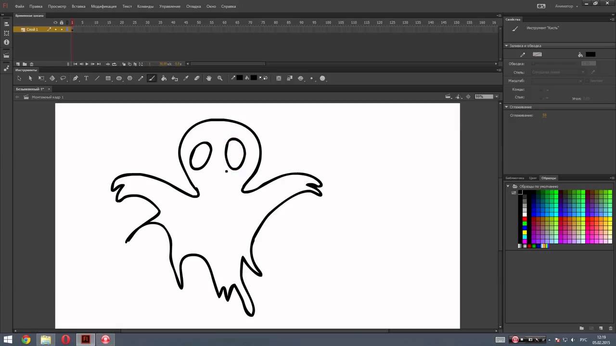Open the Аниматор workspace dropdown
Screen dimensions: 616x346
(566, 6)
